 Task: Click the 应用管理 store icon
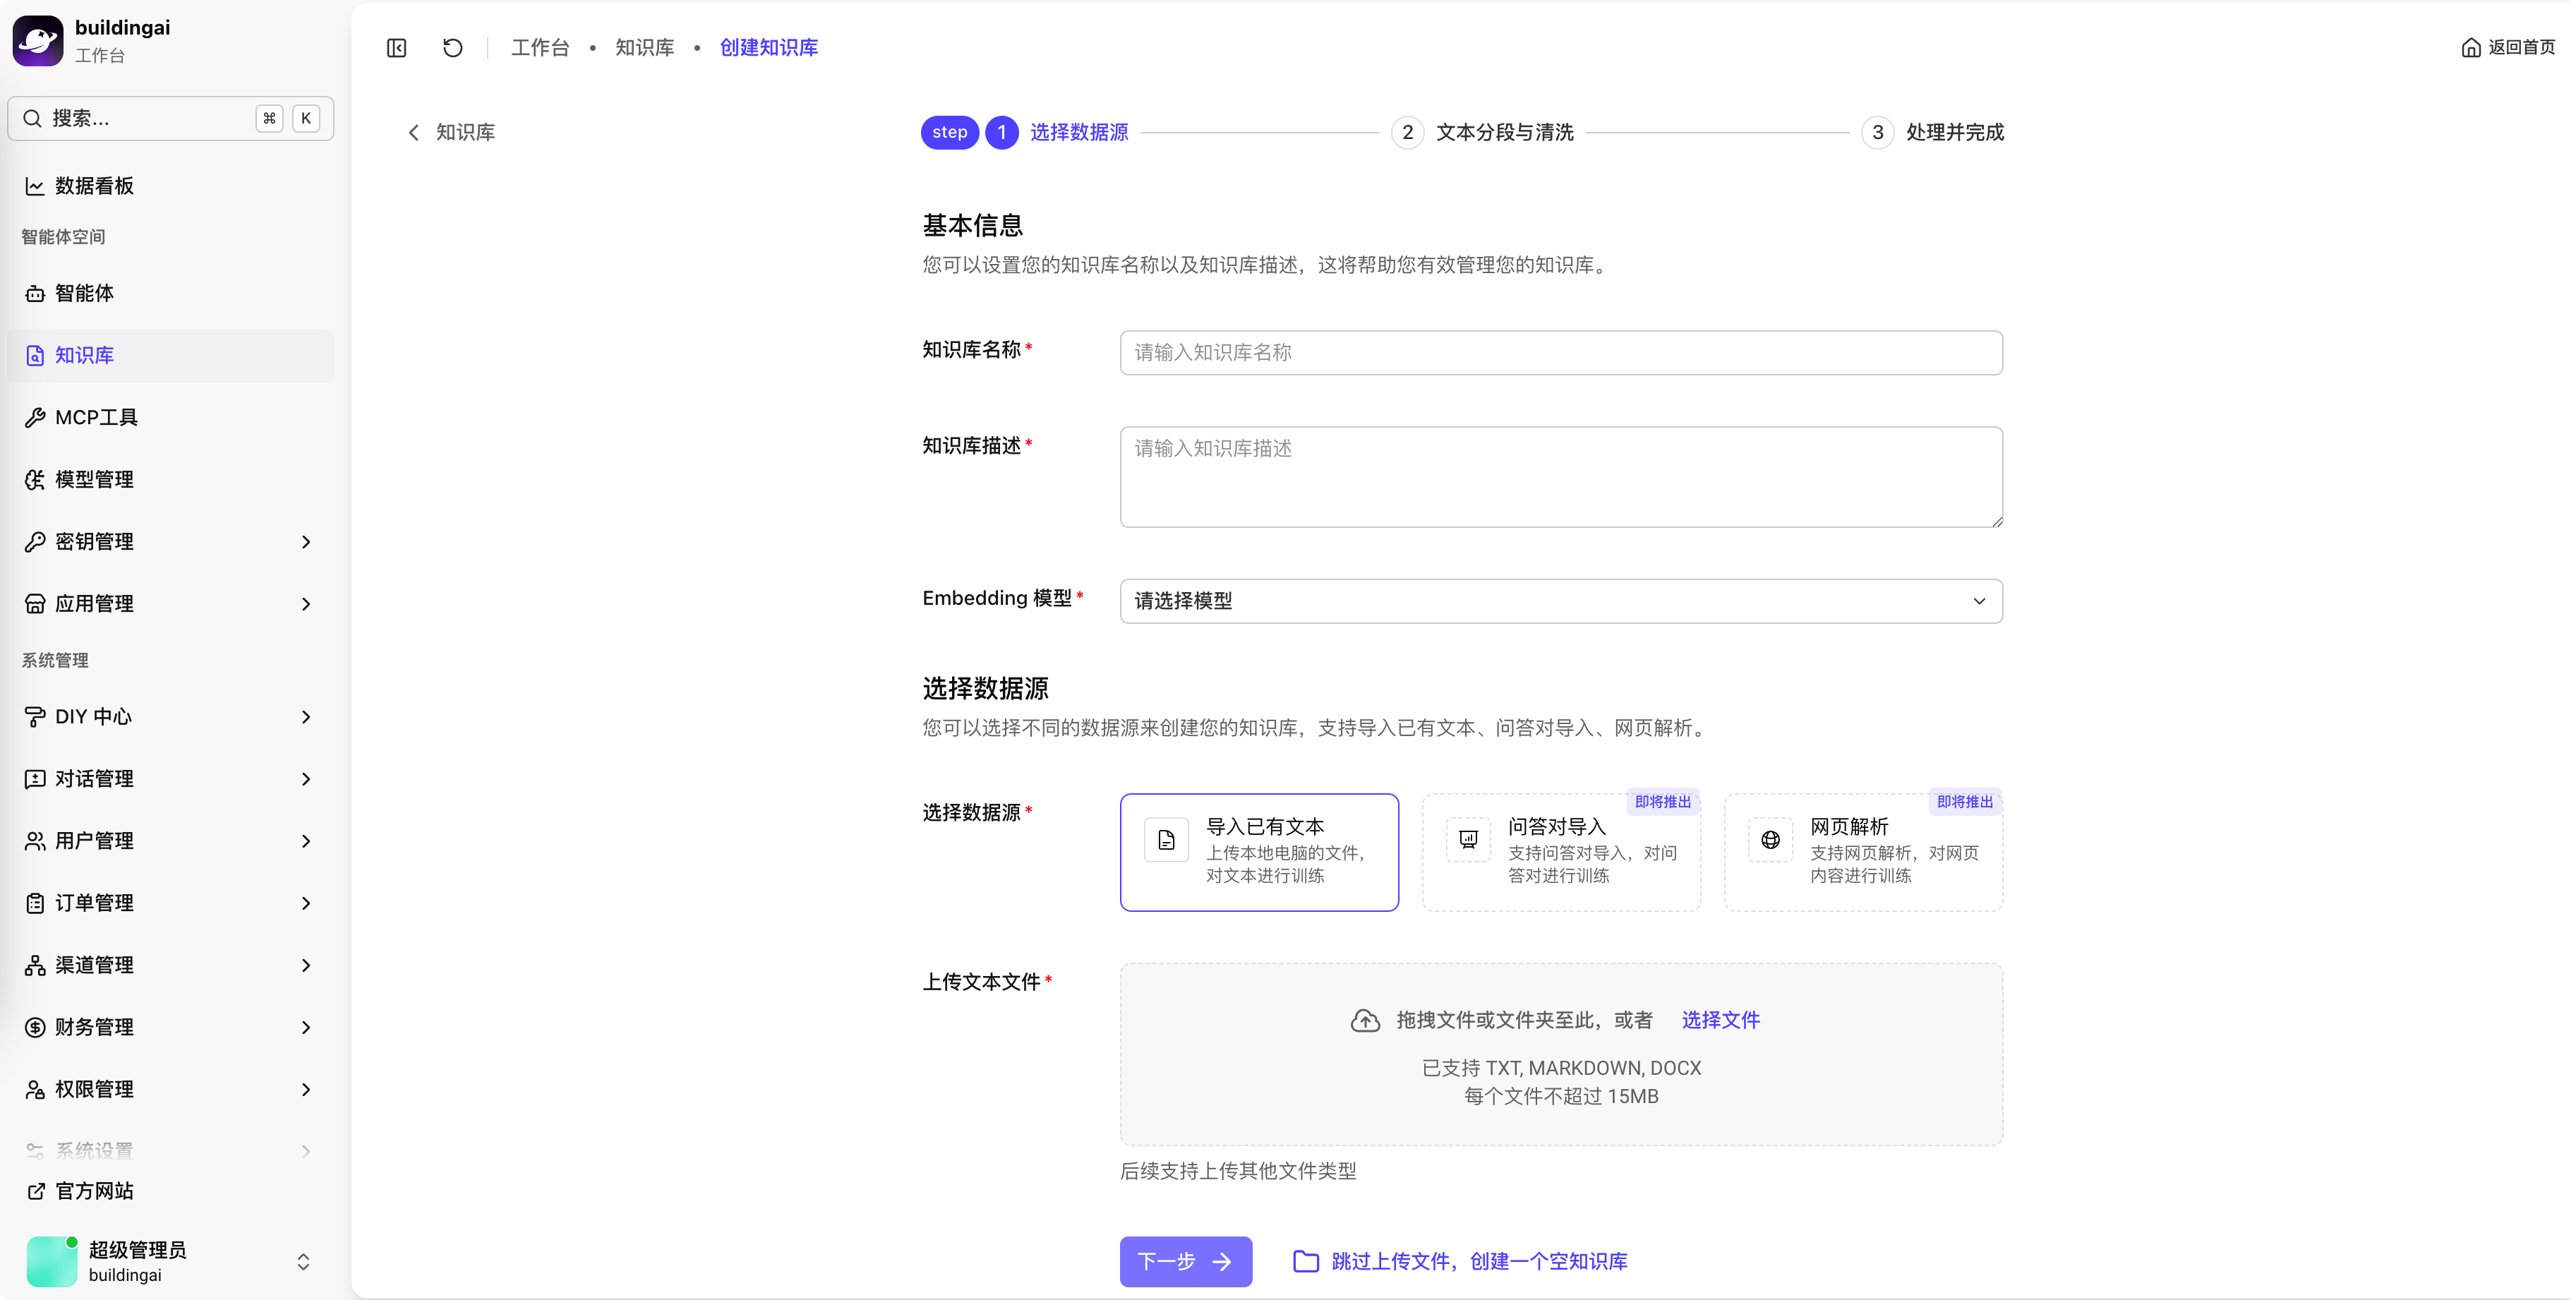coord(35,604)
